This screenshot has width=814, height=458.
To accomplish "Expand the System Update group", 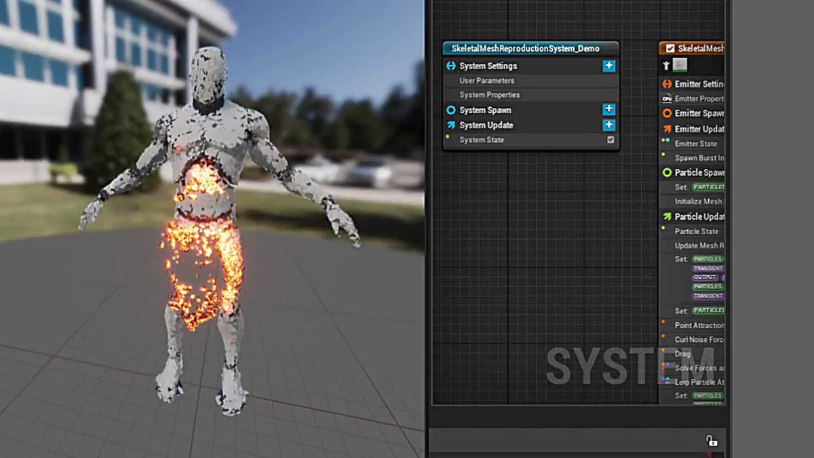I will [608, 125].
